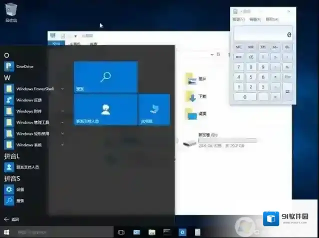Click the Search (搜索) live tile
319x238 pixels.
click(105, 77)
